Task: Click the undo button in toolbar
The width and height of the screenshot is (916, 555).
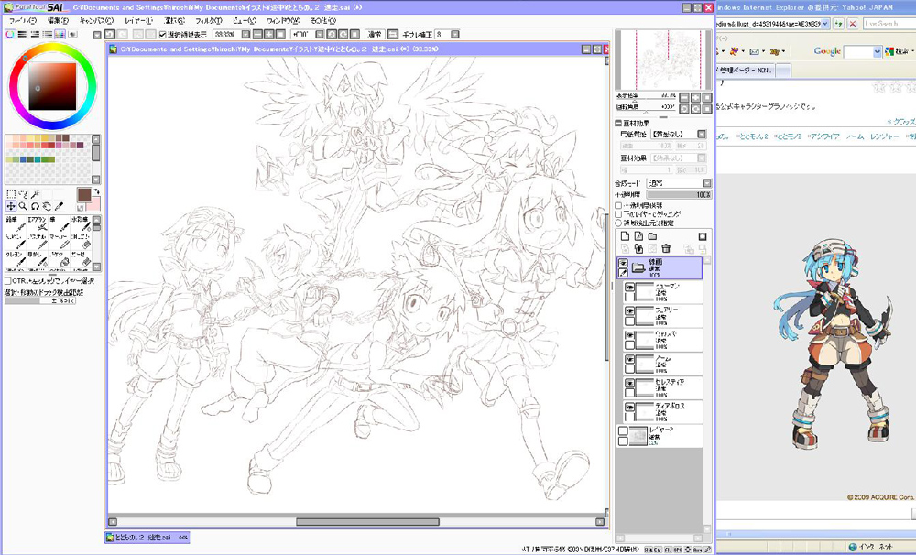Action: [110, 35]
